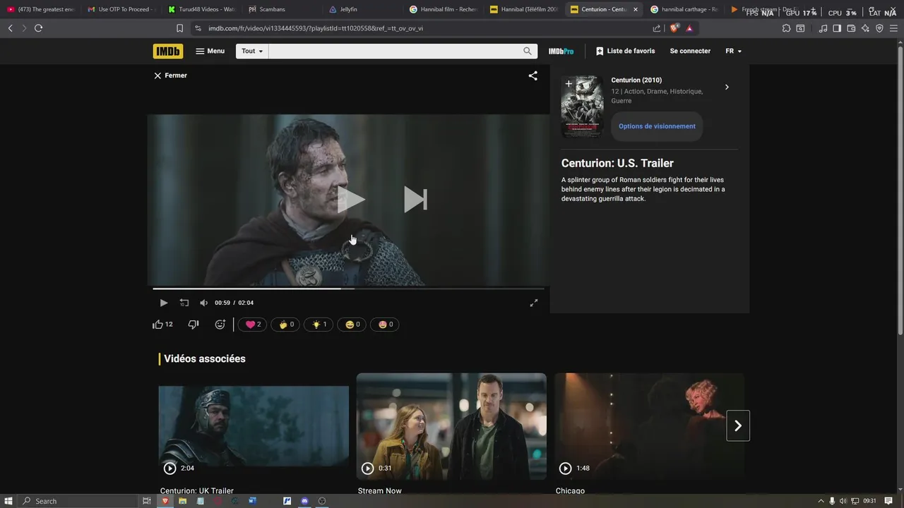The image size is (904, 508).
Task: Open Chicago video thumbnail
Action: click(x=649, y=427)
